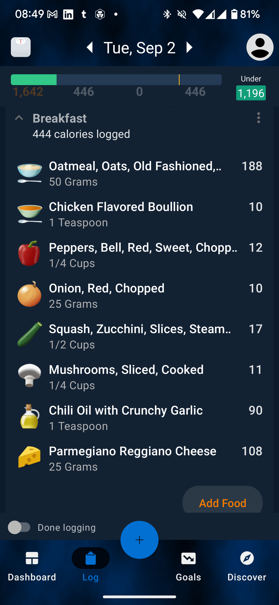Select the red bell pepper icon
279x605 pixels.
click(29, 254)
